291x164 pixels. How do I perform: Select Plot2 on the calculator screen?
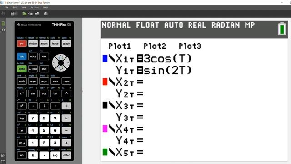(155, 46)
